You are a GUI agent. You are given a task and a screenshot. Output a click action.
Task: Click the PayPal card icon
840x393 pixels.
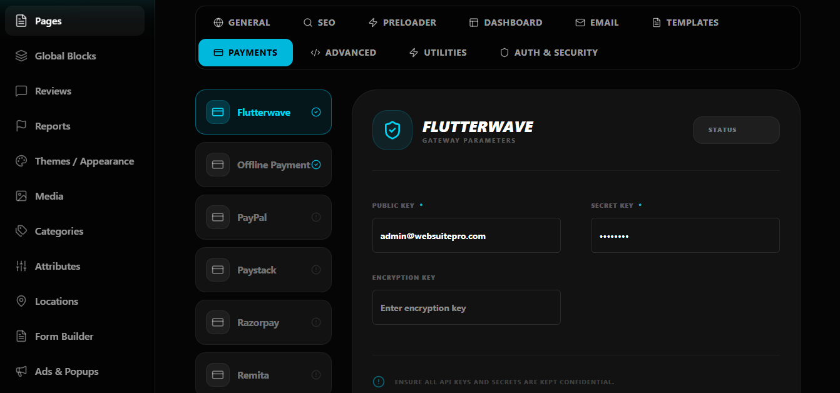[218, 217]
